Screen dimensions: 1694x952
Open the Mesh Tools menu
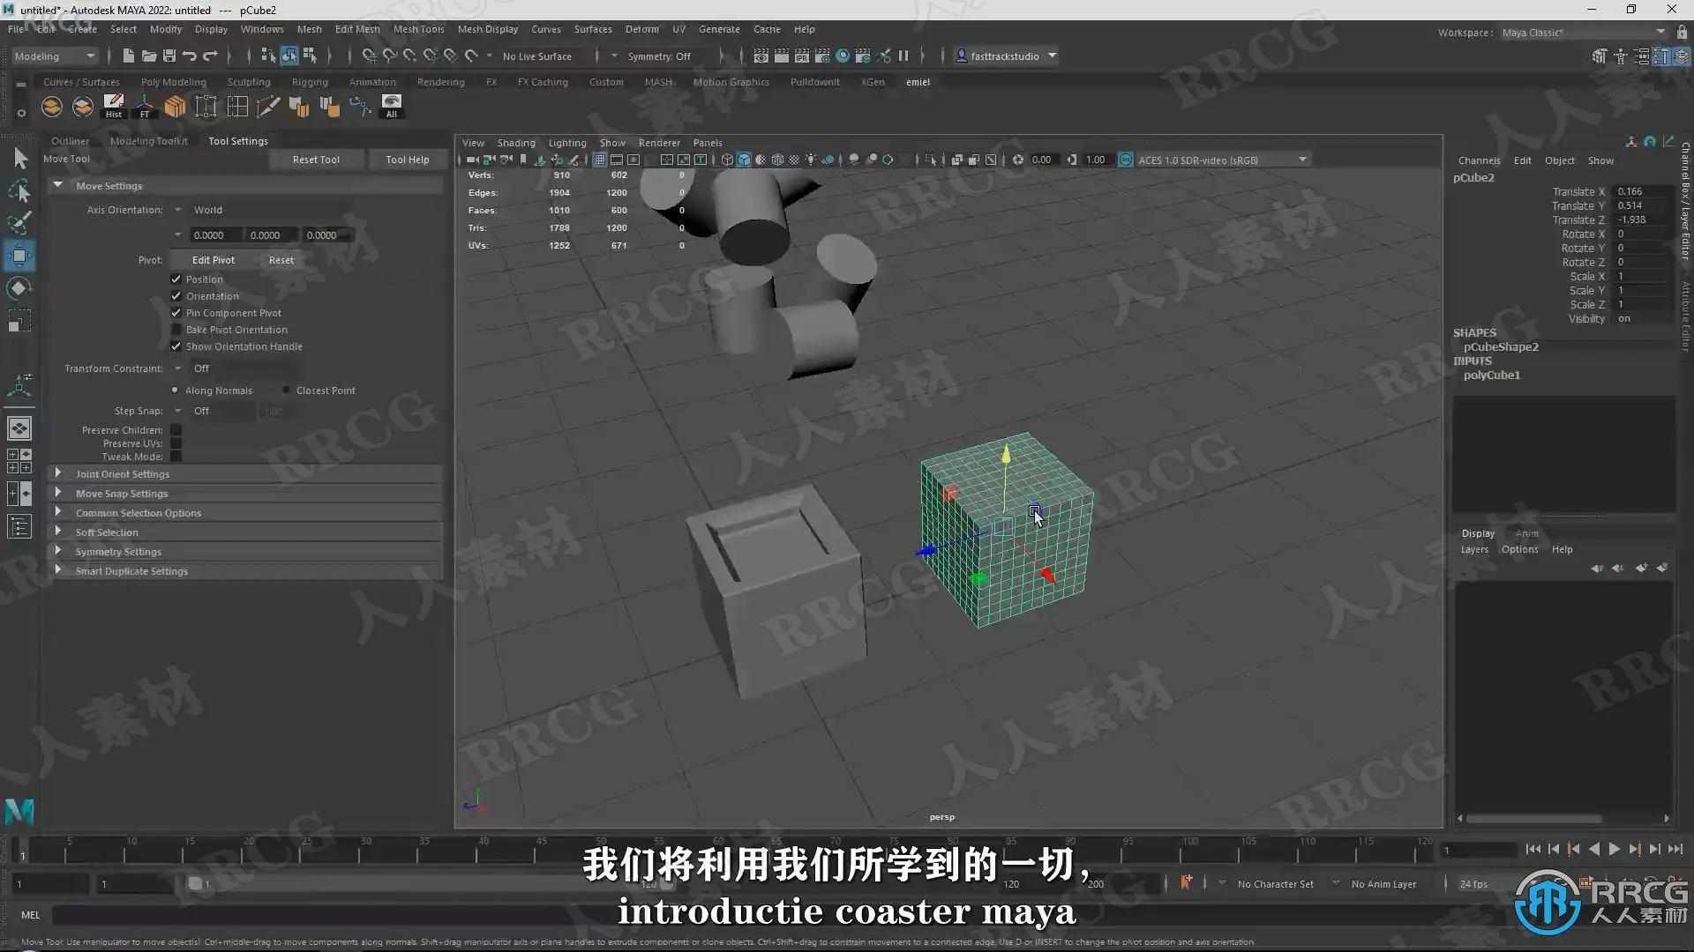tap(418, 29)
